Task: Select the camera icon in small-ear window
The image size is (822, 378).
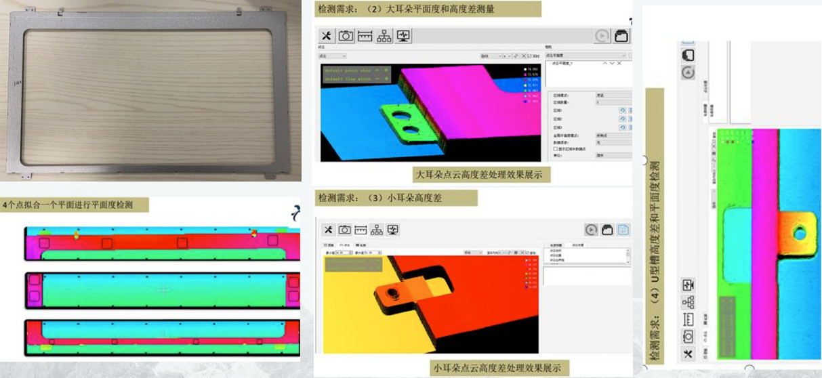Action: tap(345, 230)
